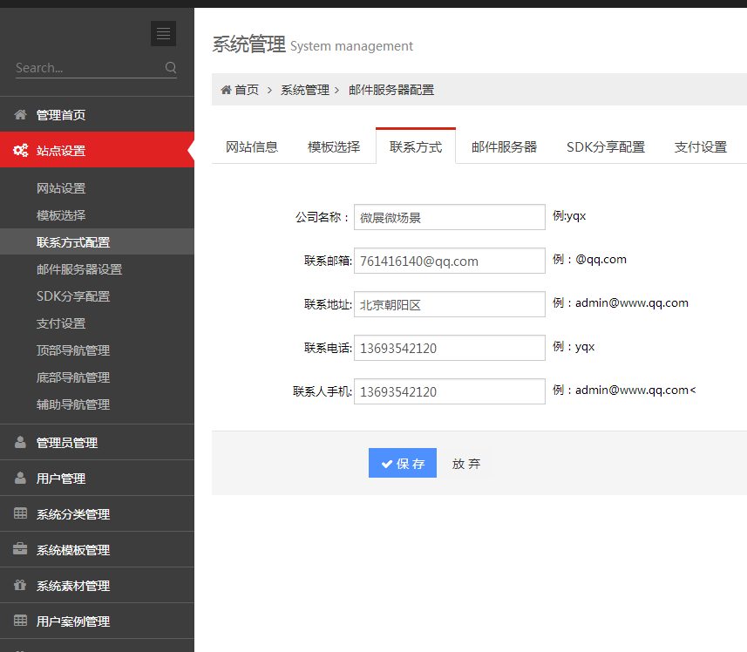Click the search magnifier icon in sidebar
This screenshot has width=747, height=652.
[x=171, y=67]
